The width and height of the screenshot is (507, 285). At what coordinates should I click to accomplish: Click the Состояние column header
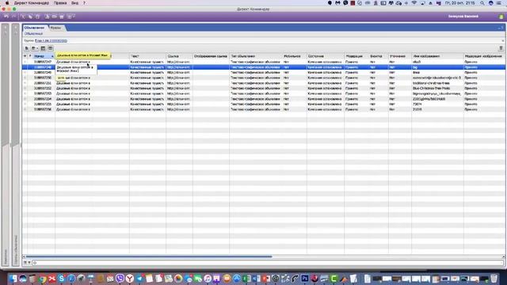(x=326, y=56)
